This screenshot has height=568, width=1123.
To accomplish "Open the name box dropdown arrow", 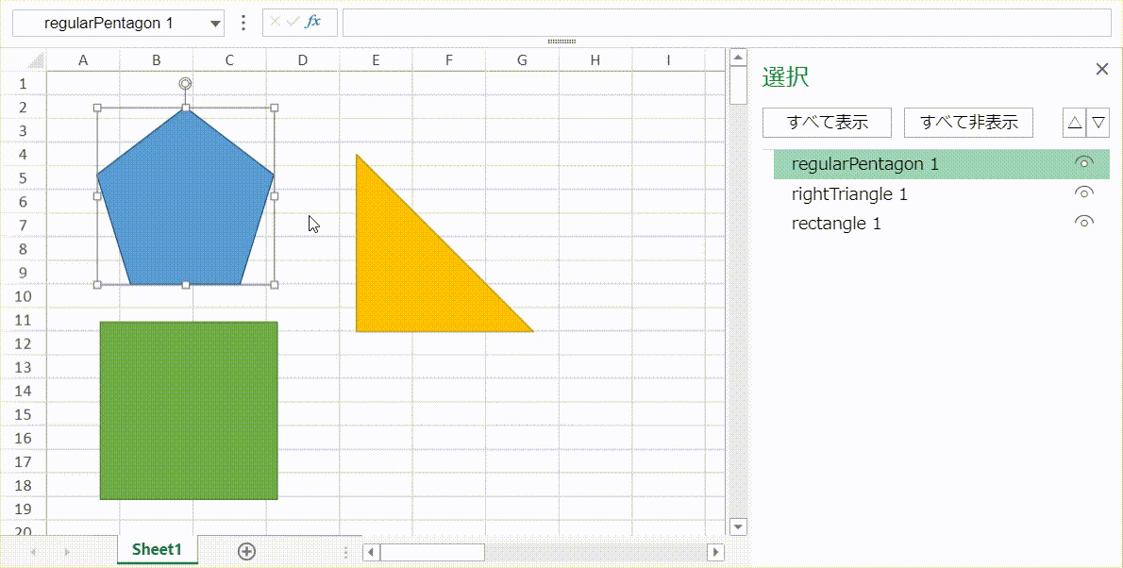I will coord(216,24).
